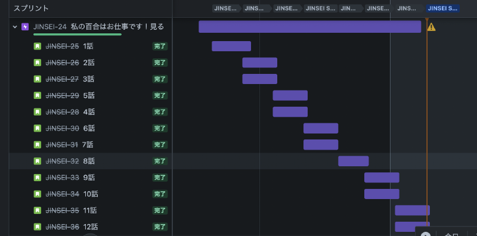
Task: Click the story icon for JINSEI-25
Action: [38, 46]
